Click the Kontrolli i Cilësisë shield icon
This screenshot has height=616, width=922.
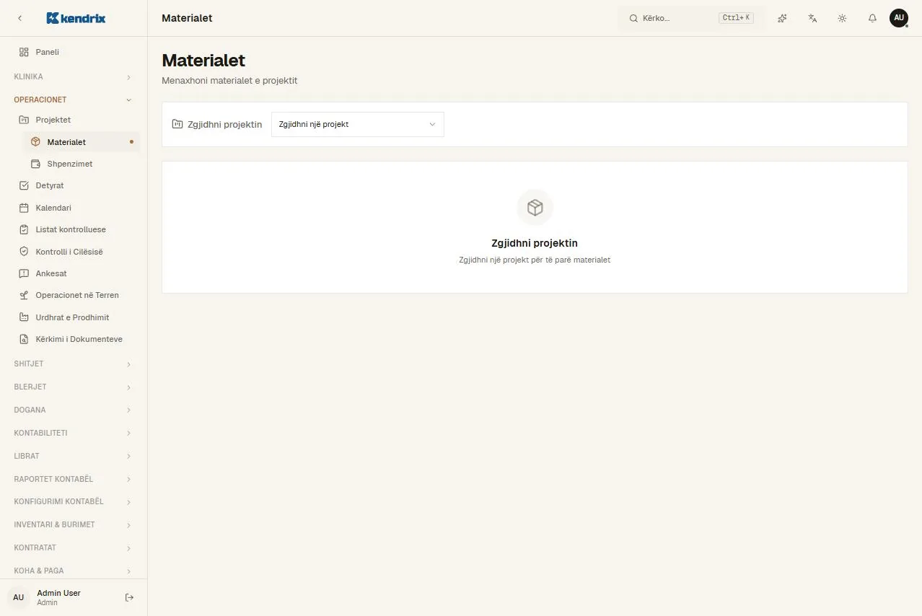click(x=24, y=252)
